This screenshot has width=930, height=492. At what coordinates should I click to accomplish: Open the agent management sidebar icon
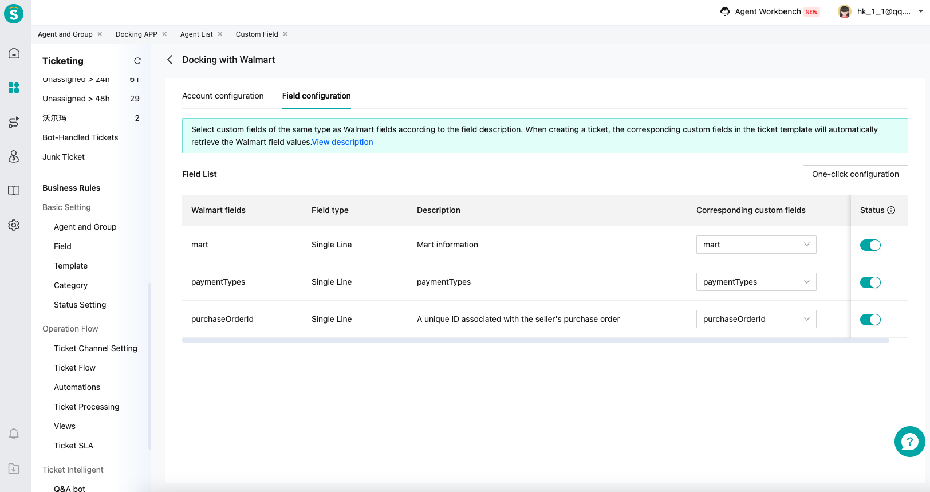pyautogui.click(x=14, y=156)
